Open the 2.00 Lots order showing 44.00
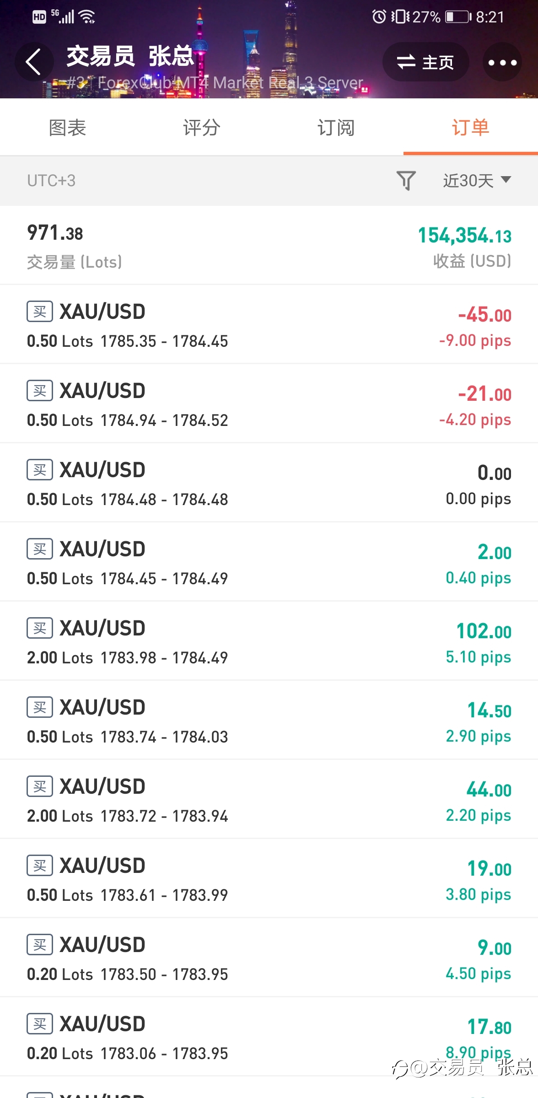The height and width of the screenshot is (1098, 538). [269, 800]
